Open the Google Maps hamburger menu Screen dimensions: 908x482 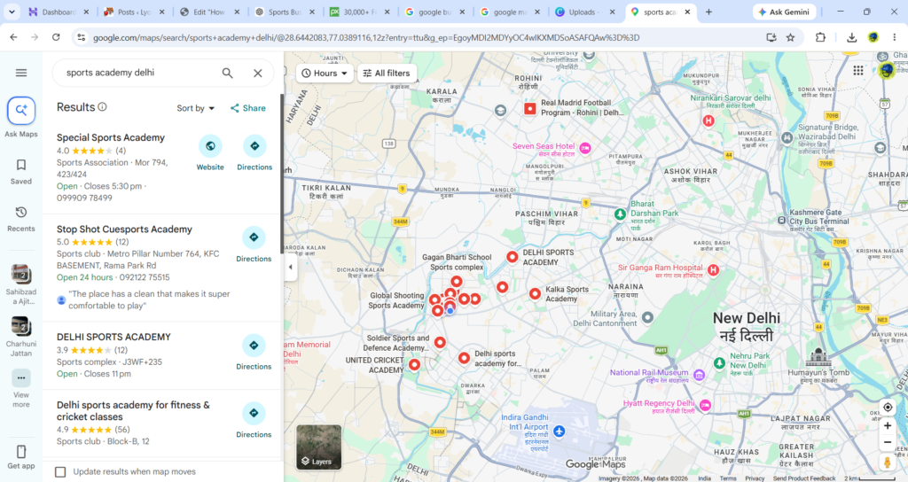tap(21, 73)
